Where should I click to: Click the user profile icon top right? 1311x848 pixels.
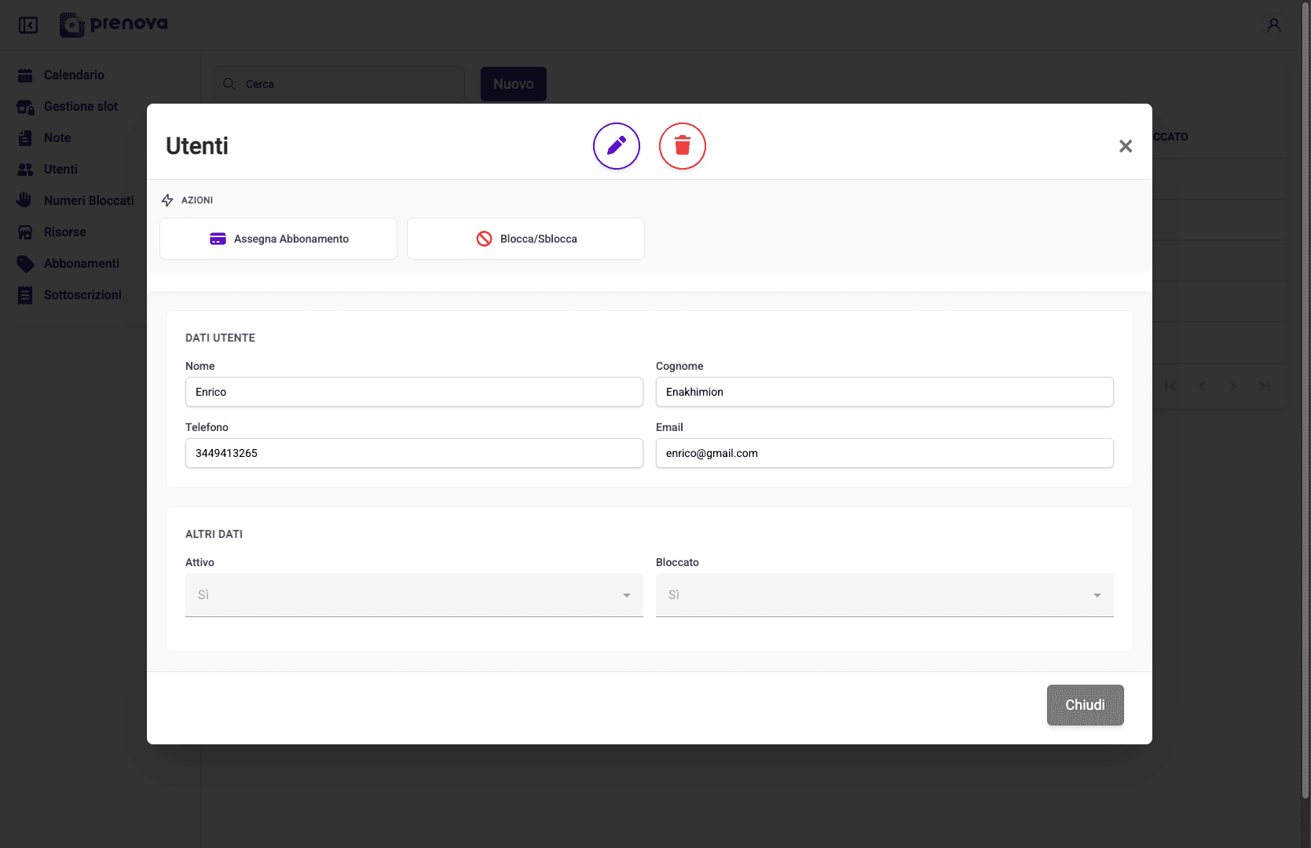click(1273, 24)
